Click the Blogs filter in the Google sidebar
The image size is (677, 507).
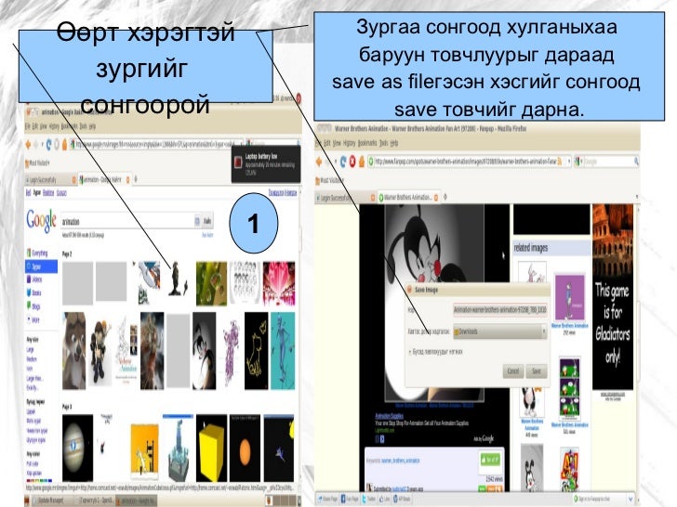[x=33, y=306]
